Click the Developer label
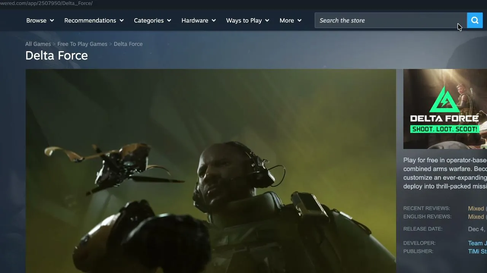Screen dimensions: 487x273 coord(419,243)
